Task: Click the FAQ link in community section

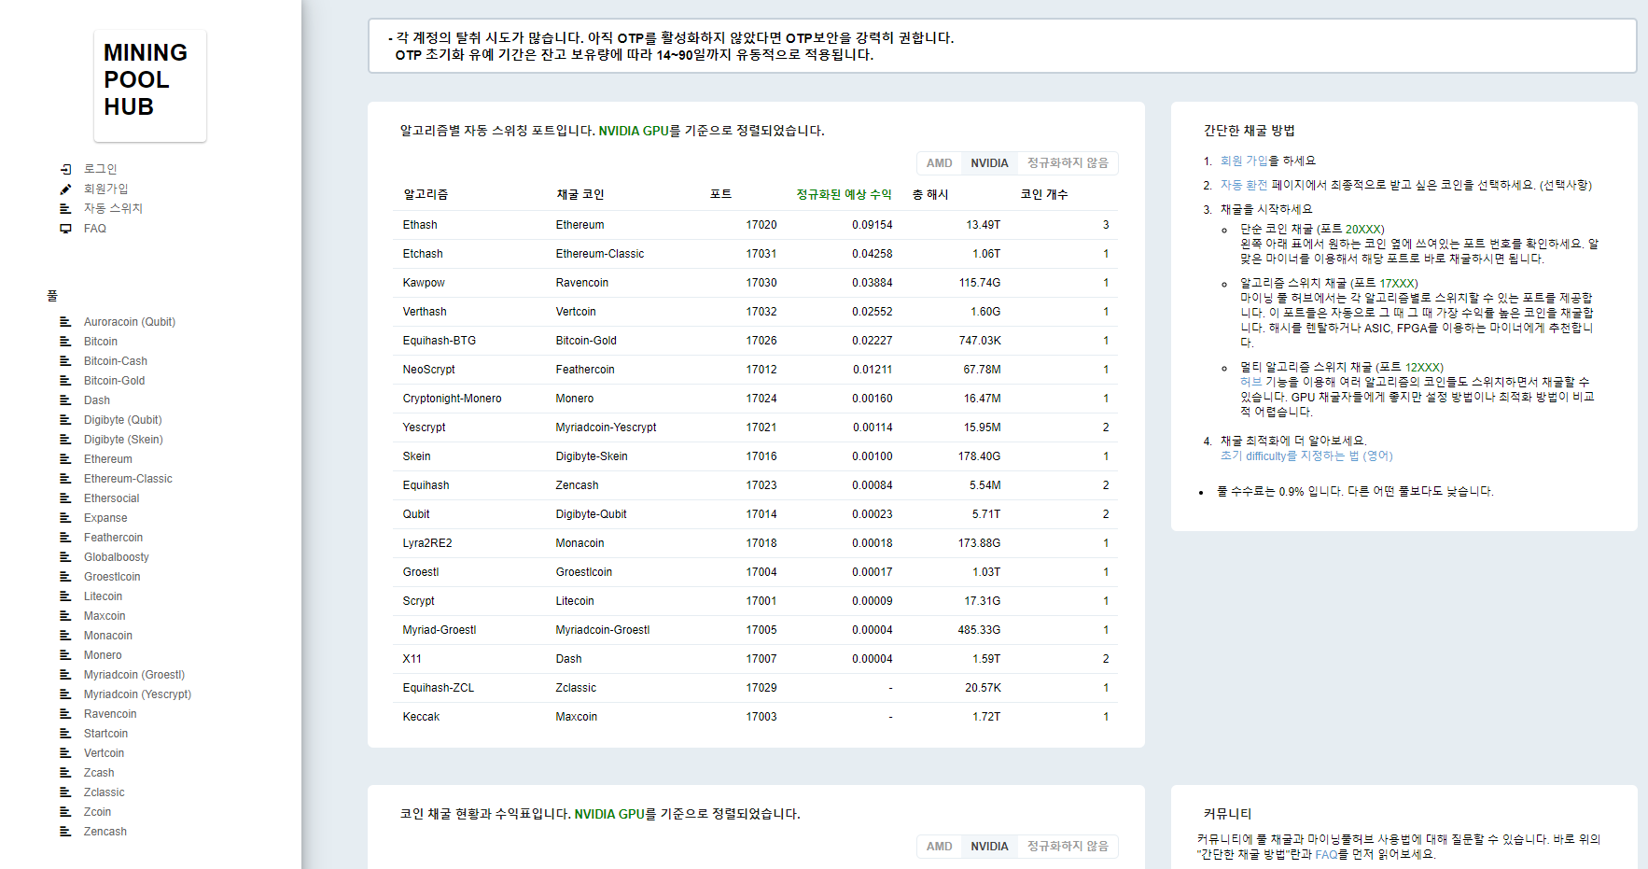Action: coord(1326,854)
